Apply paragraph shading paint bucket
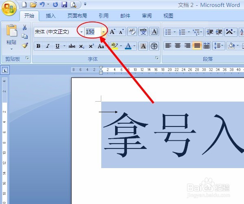Screen dimensions: 244x204 point(231,46)
